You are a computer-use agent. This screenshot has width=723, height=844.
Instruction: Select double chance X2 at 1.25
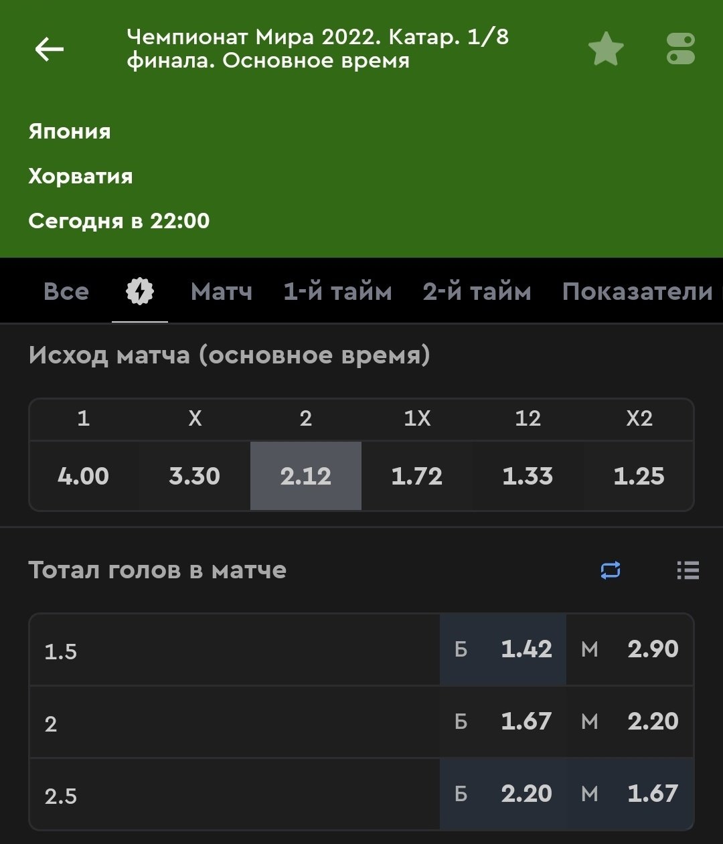click(x=639, y=476)
